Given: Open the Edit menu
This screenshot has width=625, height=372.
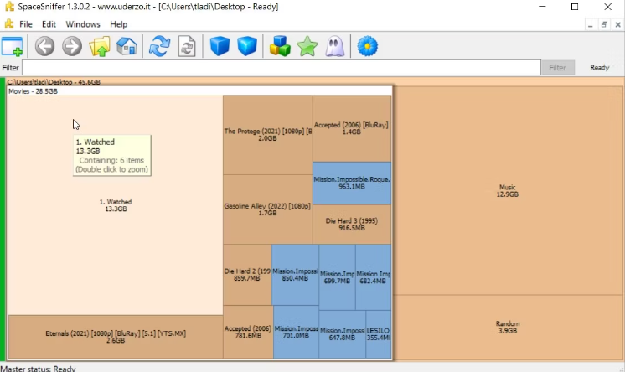Looking at the screenshot, I should click(49, 24).
